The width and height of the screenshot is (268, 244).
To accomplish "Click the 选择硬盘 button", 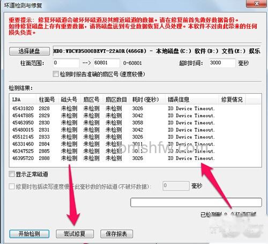I will [x=29, y=51].
